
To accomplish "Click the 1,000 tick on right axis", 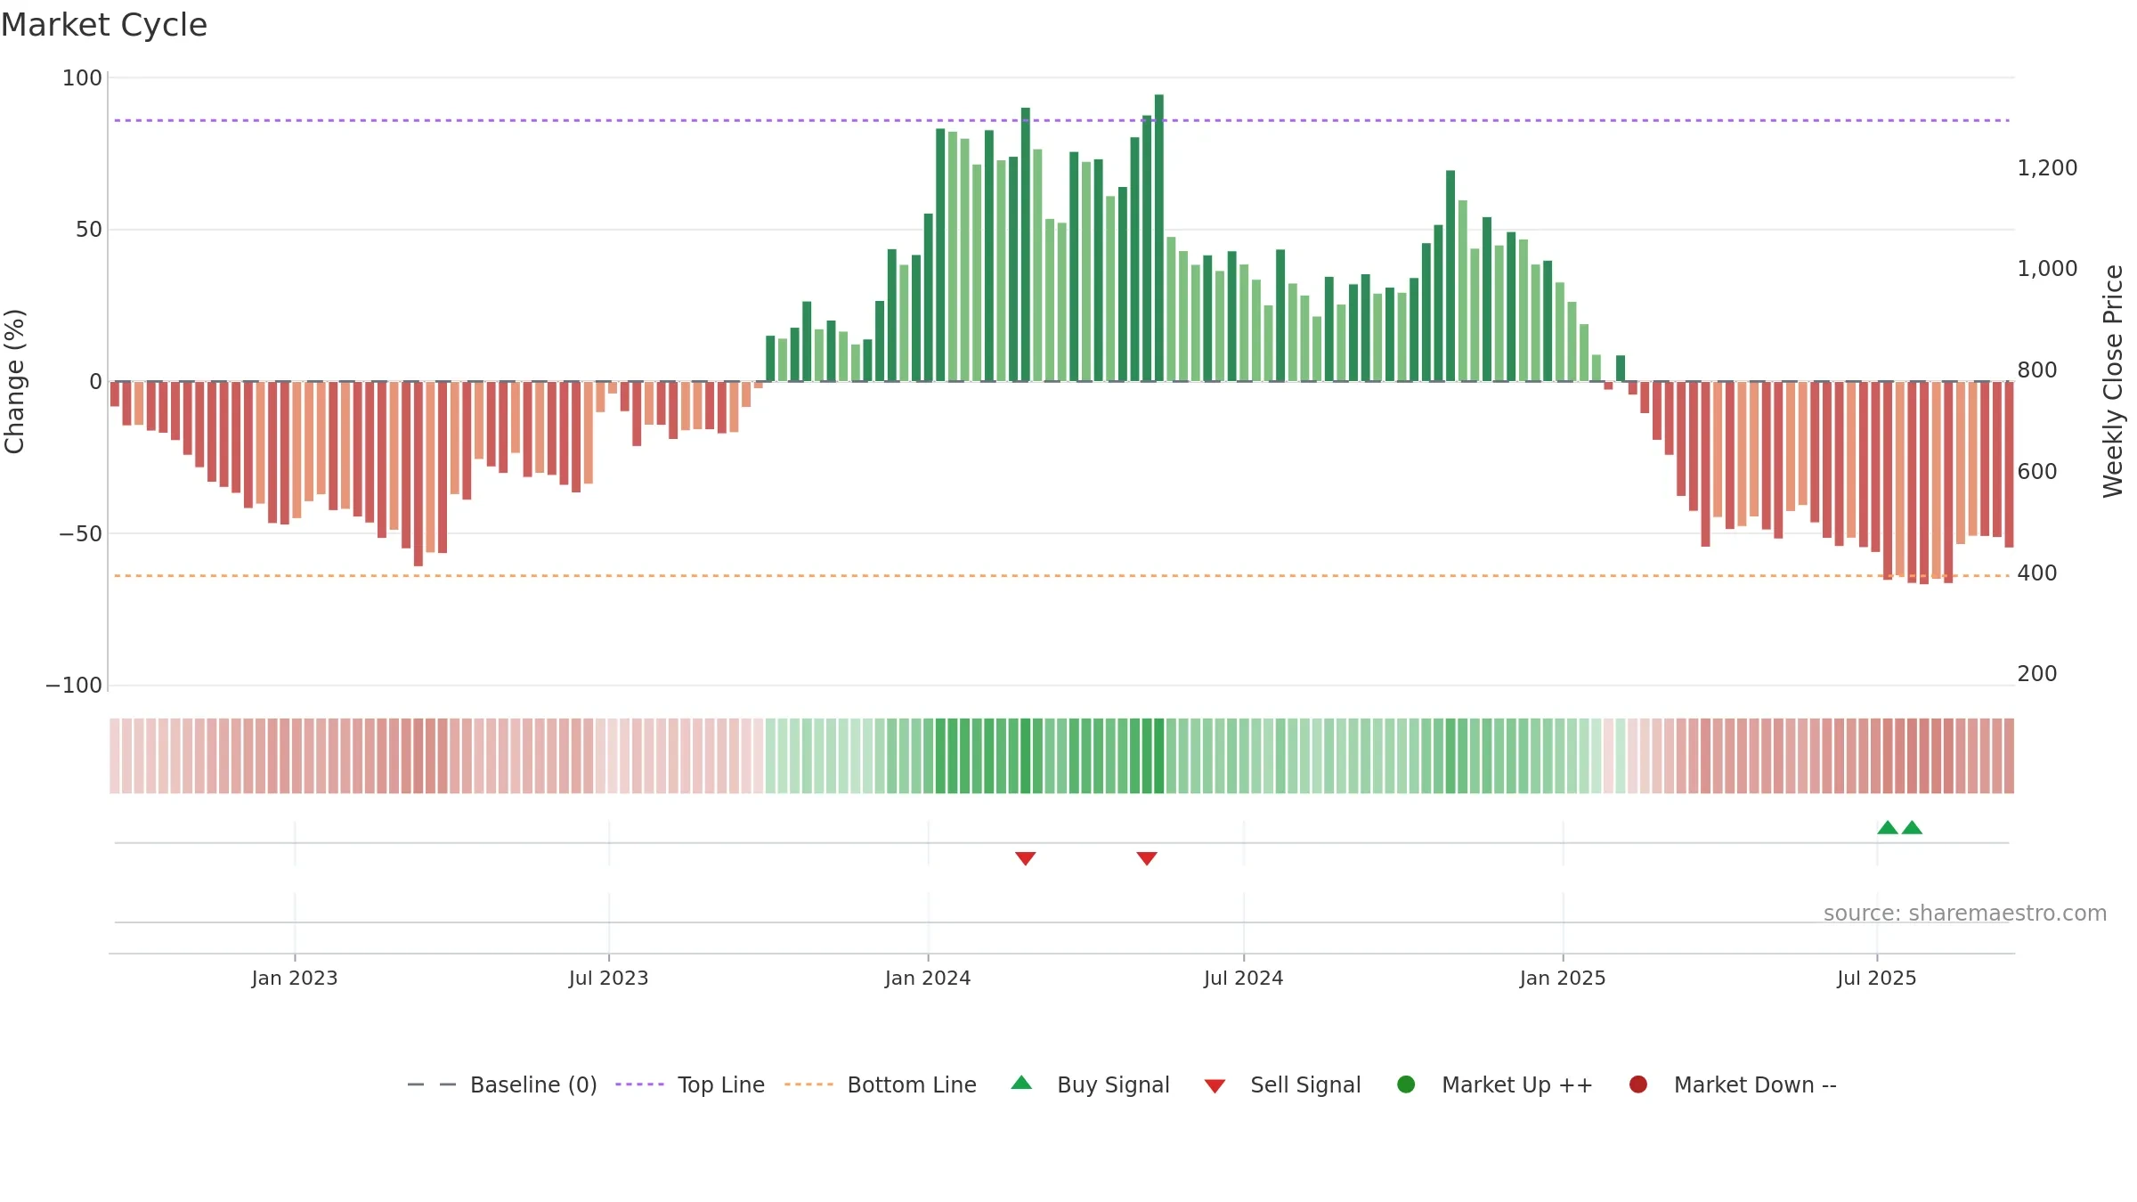I will (x=2047, y=269).
